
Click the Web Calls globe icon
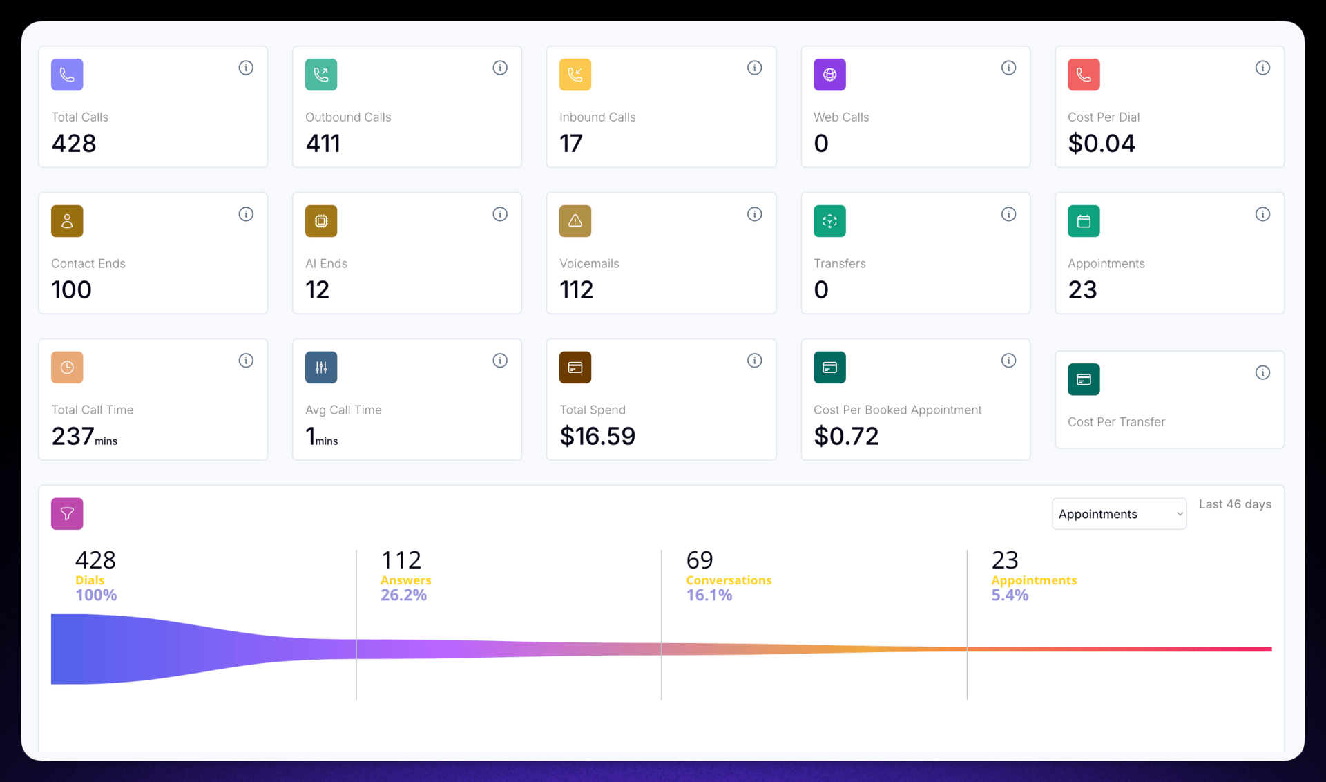coord(829,75)
